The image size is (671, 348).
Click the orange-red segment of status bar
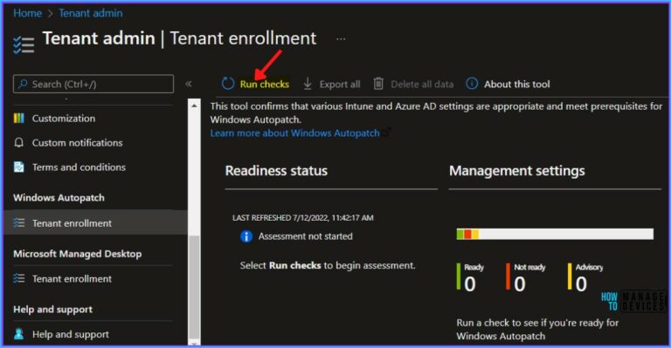point(467,234)
